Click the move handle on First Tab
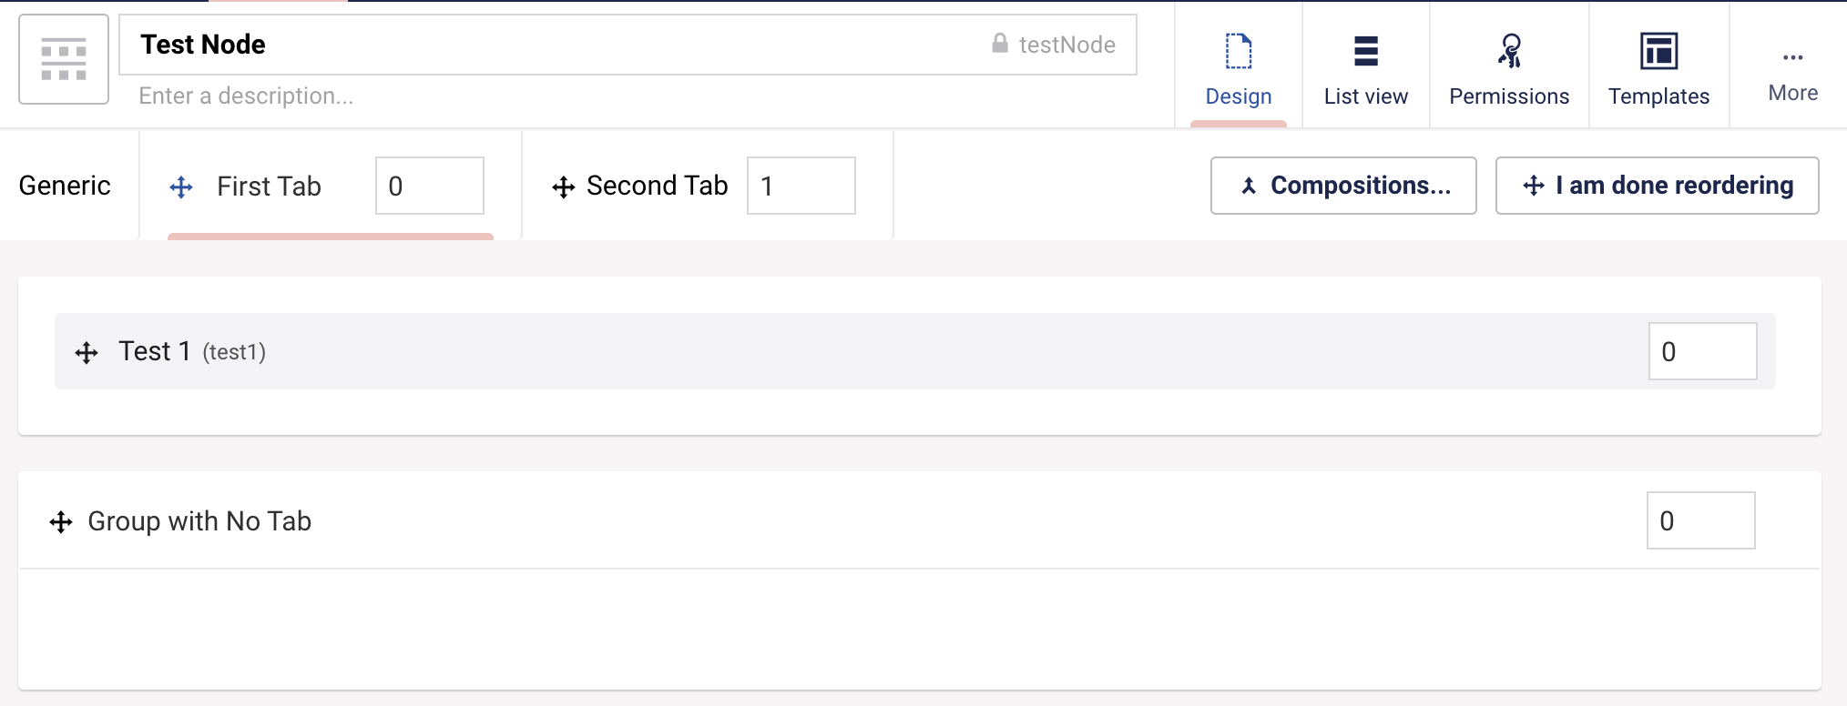The width and height of the screenshot is (1847, 706). [180, 187]
